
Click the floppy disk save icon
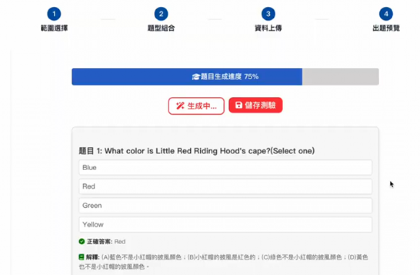(x=239, y=105)
